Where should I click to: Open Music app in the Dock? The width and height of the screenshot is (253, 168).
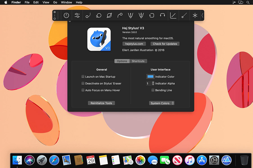click(189, 160)
